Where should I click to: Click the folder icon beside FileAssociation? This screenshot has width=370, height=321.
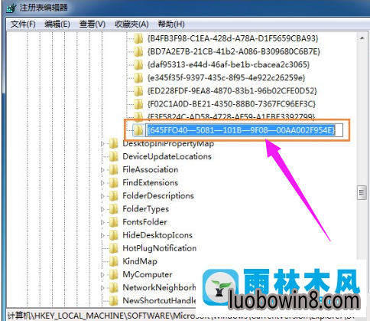point(113,169)
